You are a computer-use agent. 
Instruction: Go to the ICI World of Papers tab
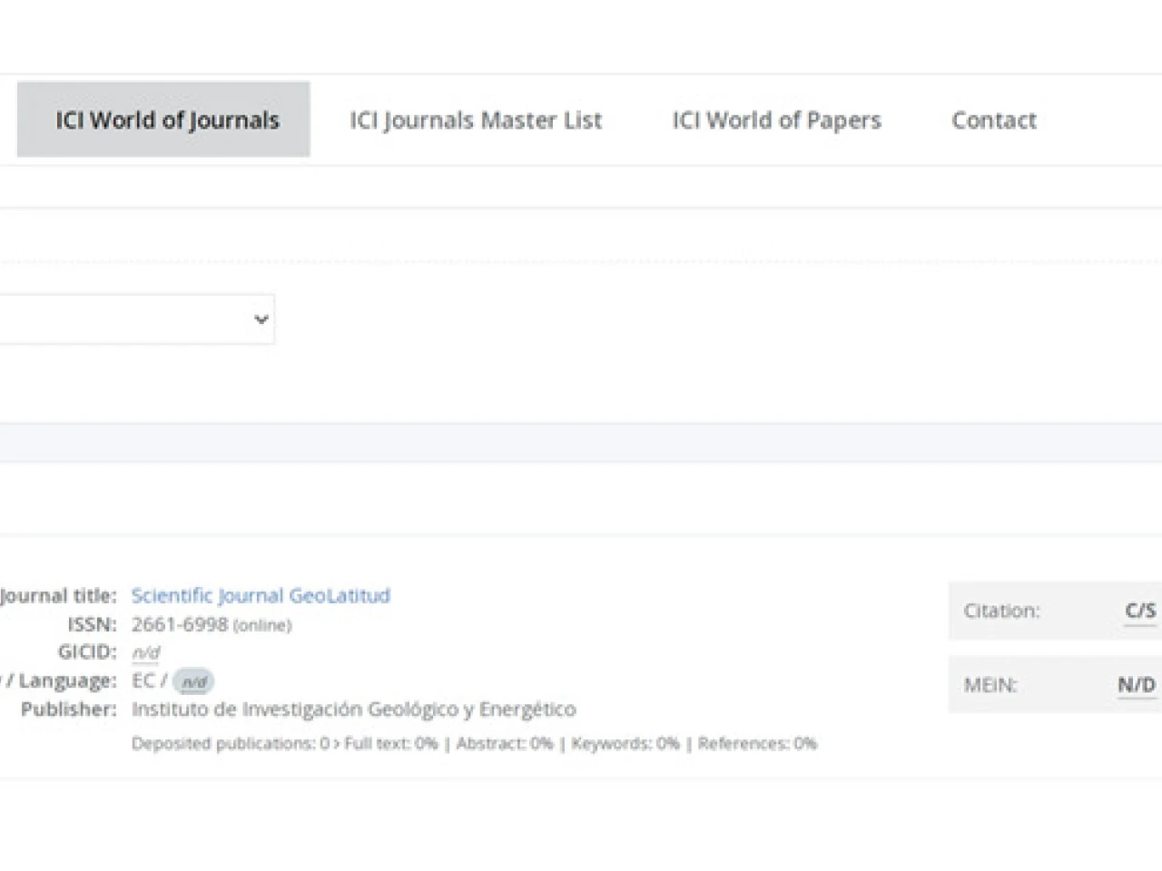point(776,120)
